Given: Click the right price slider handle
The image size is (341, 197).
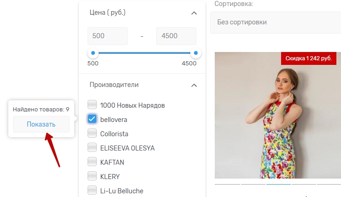Looking at the screenshot, I should (196, 53).
